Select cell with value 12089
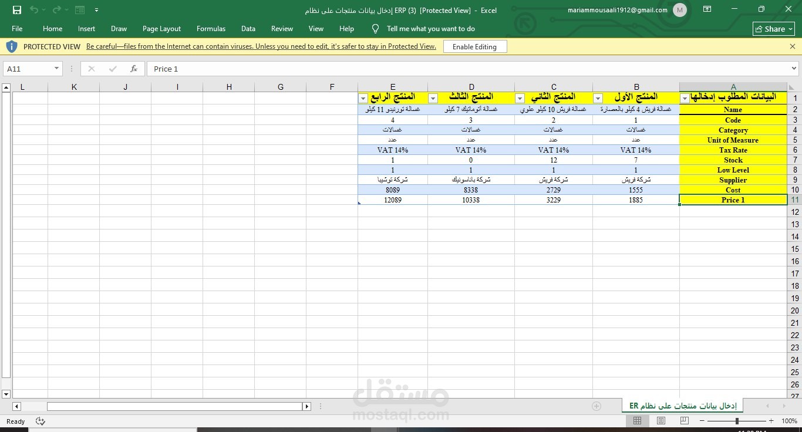Image resolution: width=802 pixels, height=432 pixels. 393,200
